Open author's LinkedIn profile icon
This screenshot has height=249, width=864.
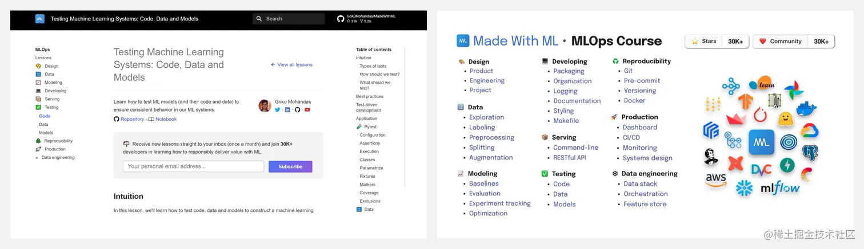pos(287,109)
